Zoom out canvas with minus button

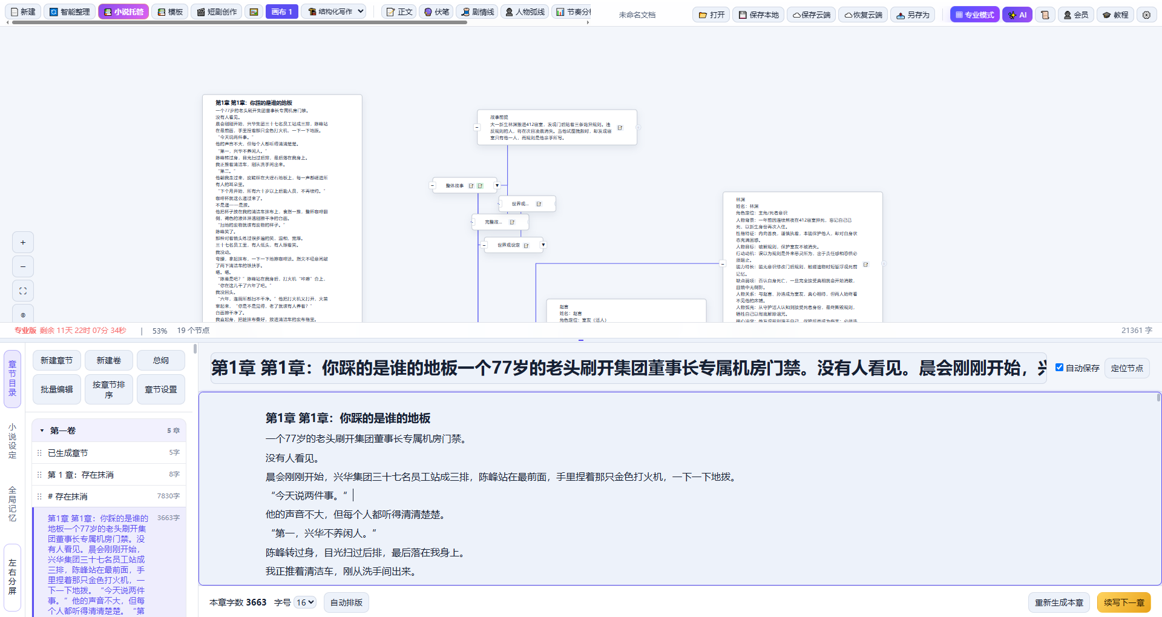23,266
